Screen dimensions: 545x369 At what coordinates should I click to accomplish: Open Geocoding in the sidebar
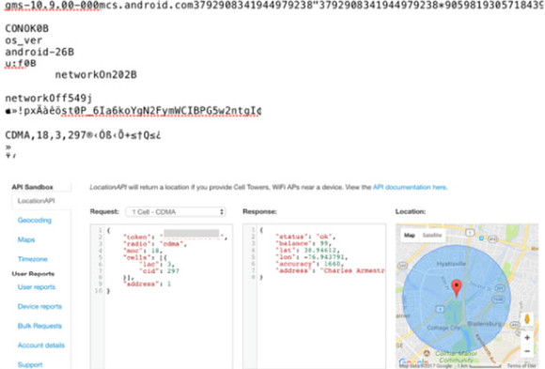[x=35, y=221]
